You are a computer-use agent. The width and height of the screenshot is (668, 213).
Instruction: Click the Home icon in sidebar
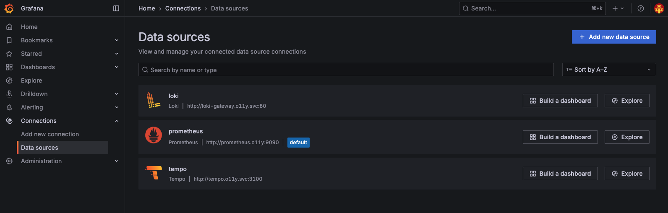pos(9,27)
